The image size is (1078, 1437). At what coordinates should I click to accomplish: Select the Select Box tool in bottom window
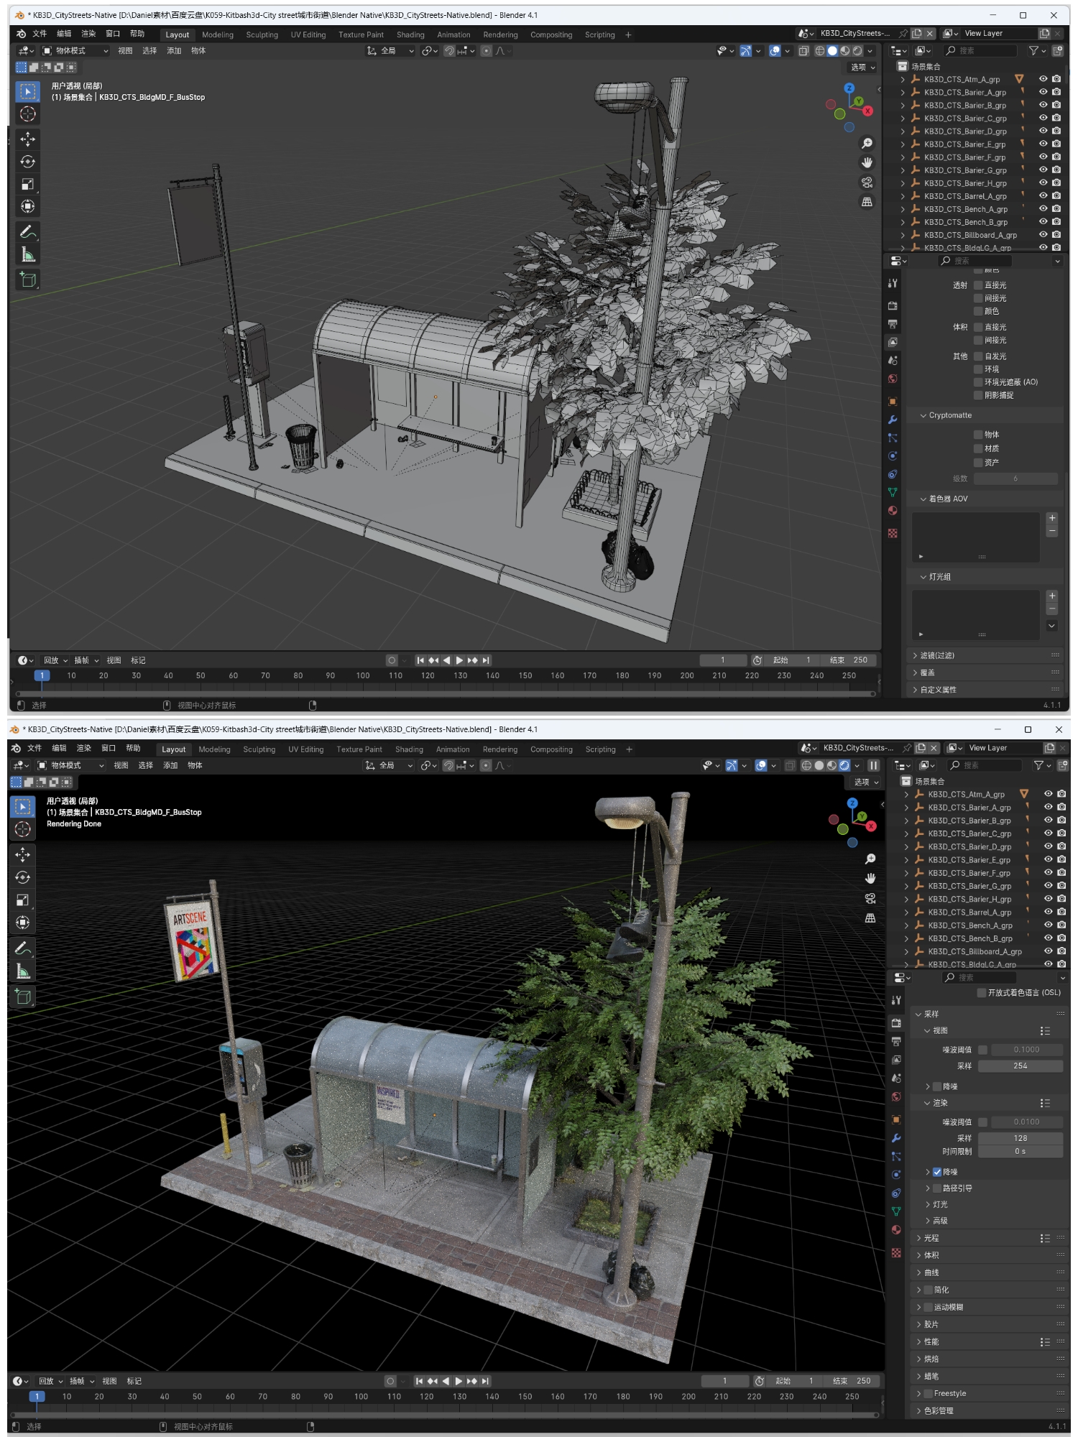23,806
